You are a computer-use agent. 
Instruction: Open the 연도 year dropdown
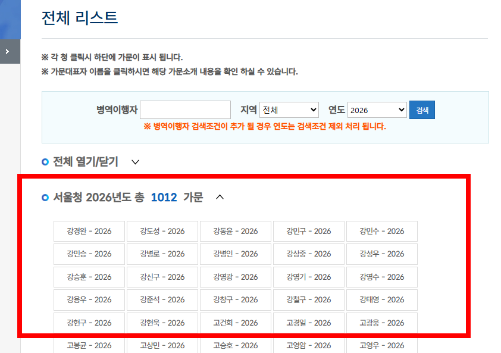pyautogui.click(x=377, y=110)
